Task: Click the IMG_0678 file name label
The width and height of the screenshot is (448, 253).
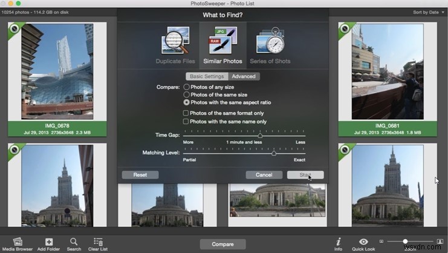Action: (x=57, y=125)
